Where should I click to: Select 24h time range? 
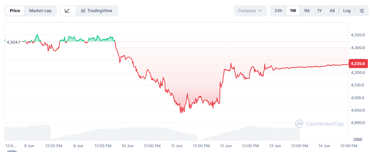click(x=278, y=11)
